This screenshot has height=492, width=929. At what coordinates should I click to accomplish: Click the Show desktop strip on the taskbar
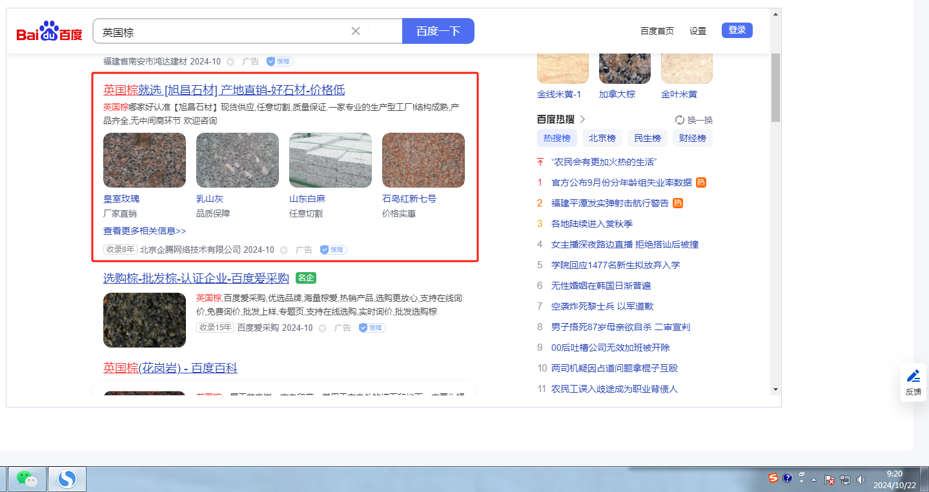point(924,478)
